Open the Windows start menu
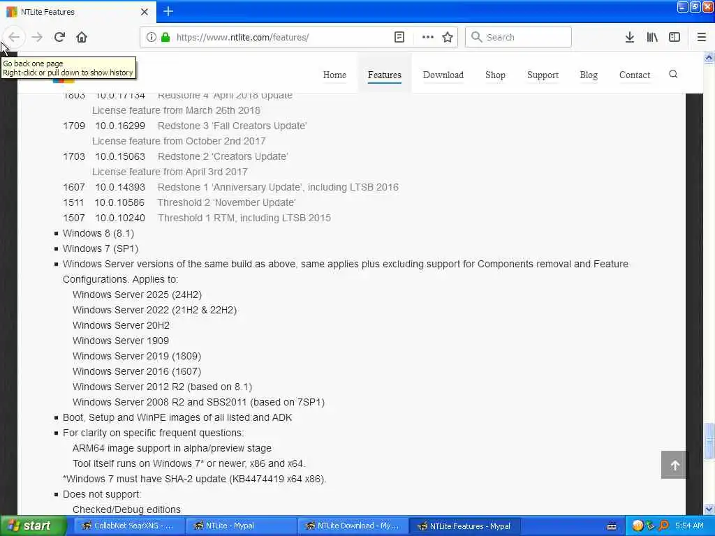Image resolution: width=715 pixels, height=536 pixels. click(x=32, y=526)
